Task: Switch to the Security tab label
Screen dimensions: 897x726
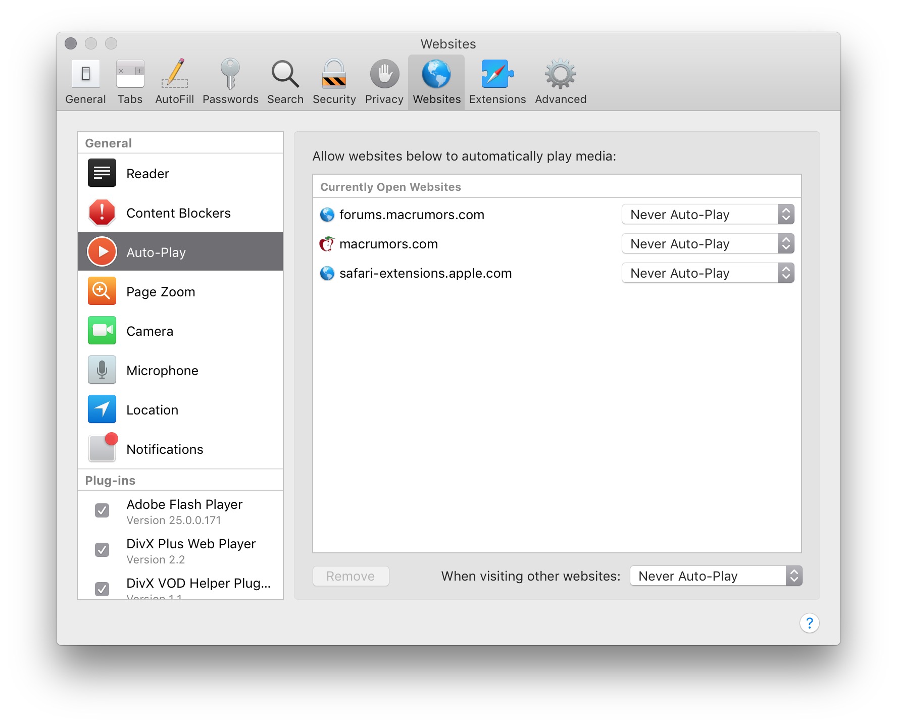Action: click(334, 99)
